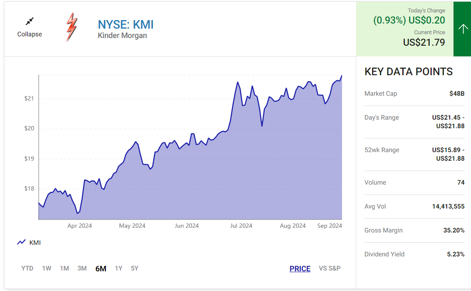
Task: Select the YTD time range
Action: 27,268
